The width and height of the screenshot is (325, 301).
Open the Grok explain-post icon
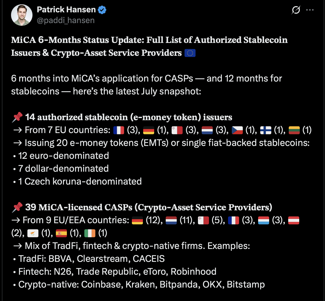click(296, 10)
